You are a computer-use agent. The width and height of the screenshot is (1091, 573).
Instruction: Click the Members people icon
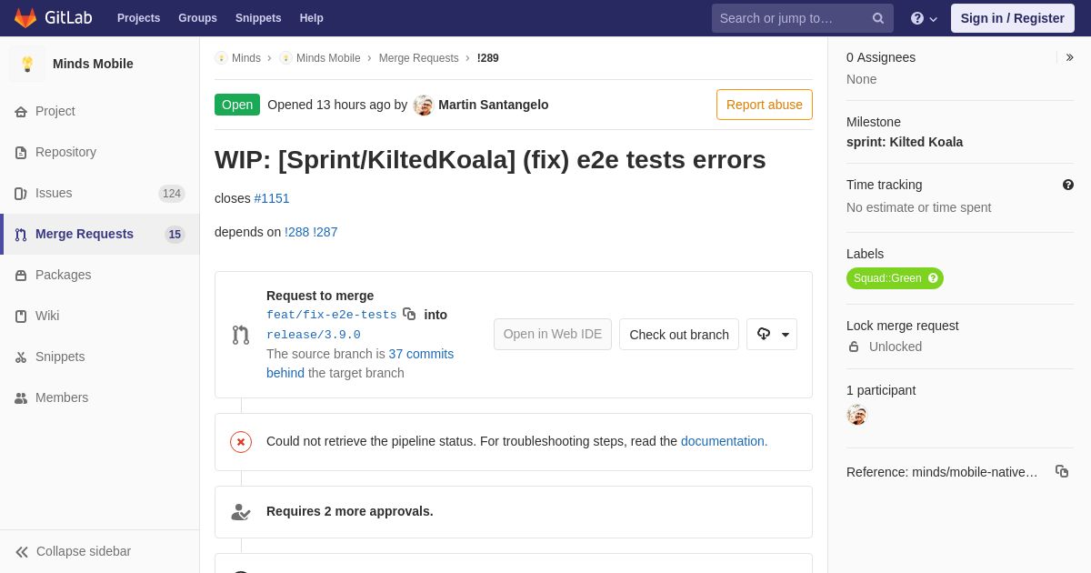tap(21, 398)
